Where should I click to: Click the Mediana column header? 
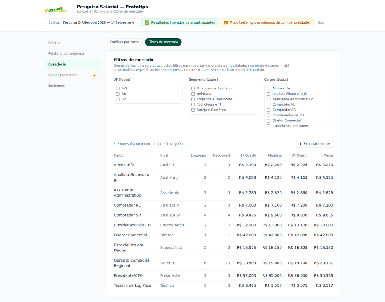tap(275, 155)
